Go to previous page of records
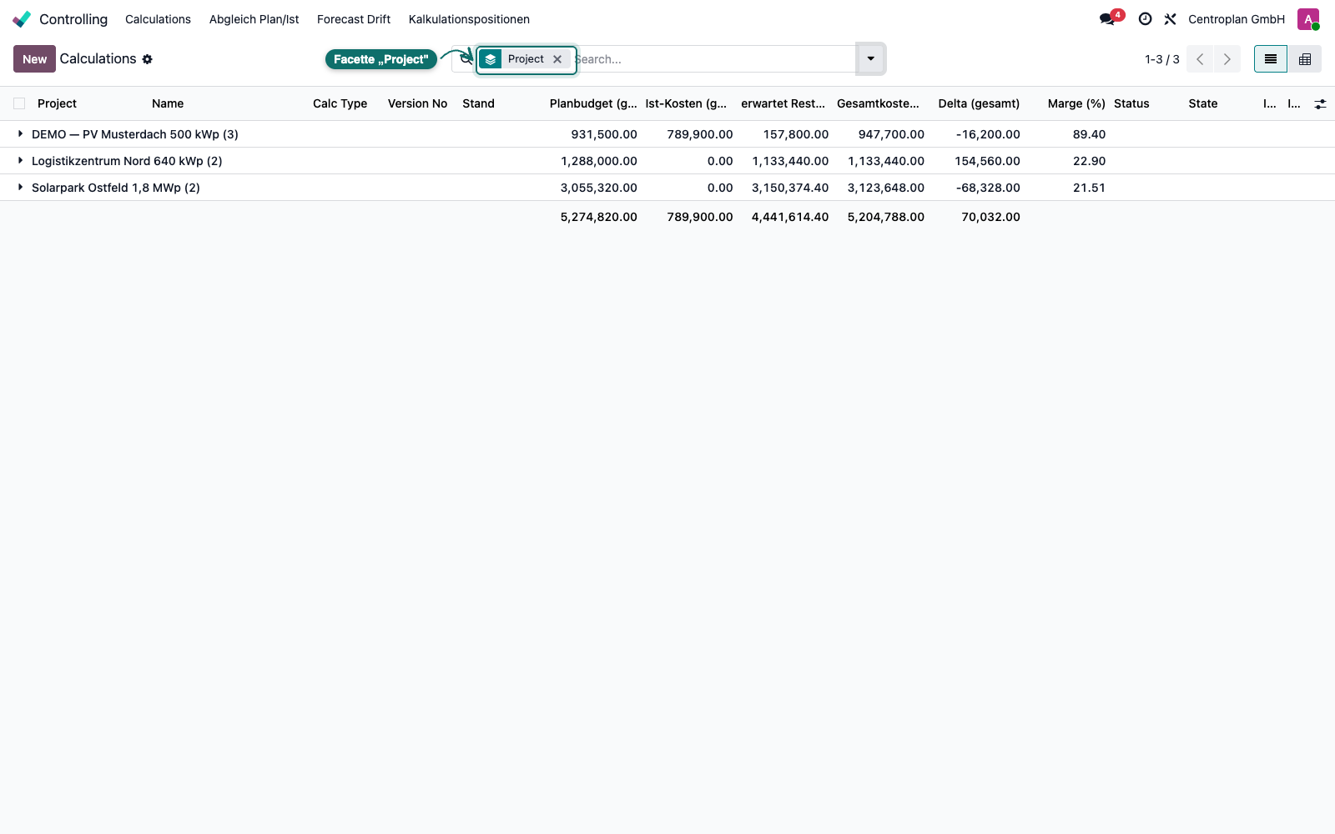The image size is (1335, 834). pos(1200,59)
